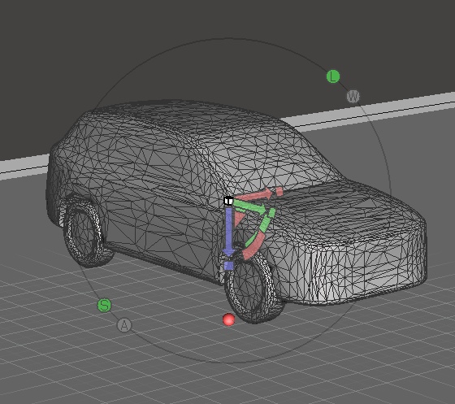Click the blue square handle below arrow
455x404 pixels.
pos(228,266)
